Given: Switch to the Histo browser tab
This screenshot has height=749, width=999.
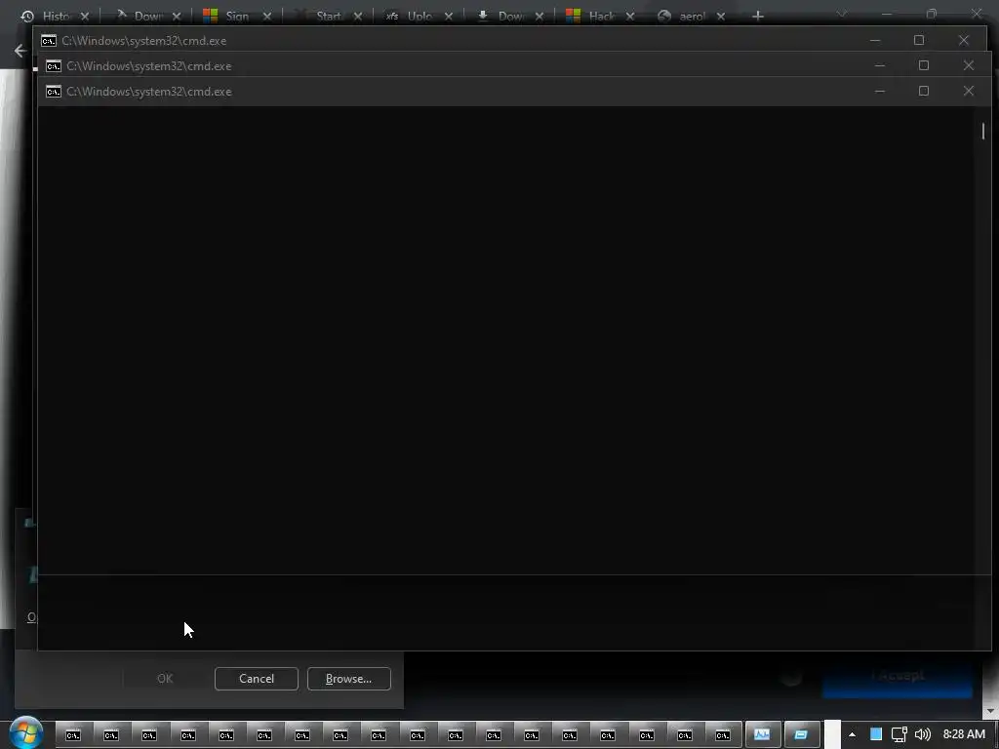Looking at the screenshot, I should click(55, 16).
